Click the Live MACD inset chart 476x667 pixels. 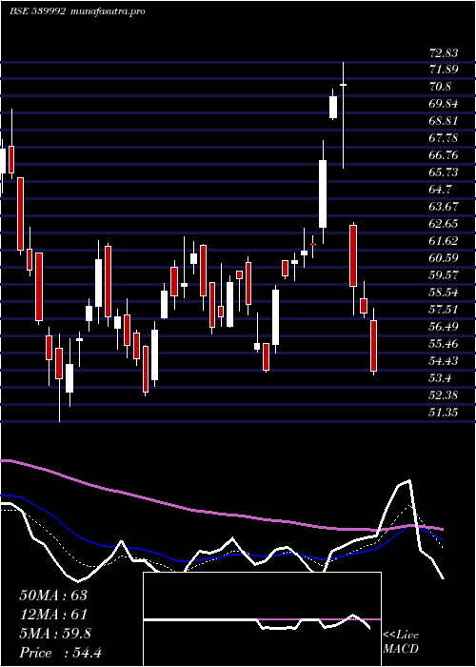[262, 619]
